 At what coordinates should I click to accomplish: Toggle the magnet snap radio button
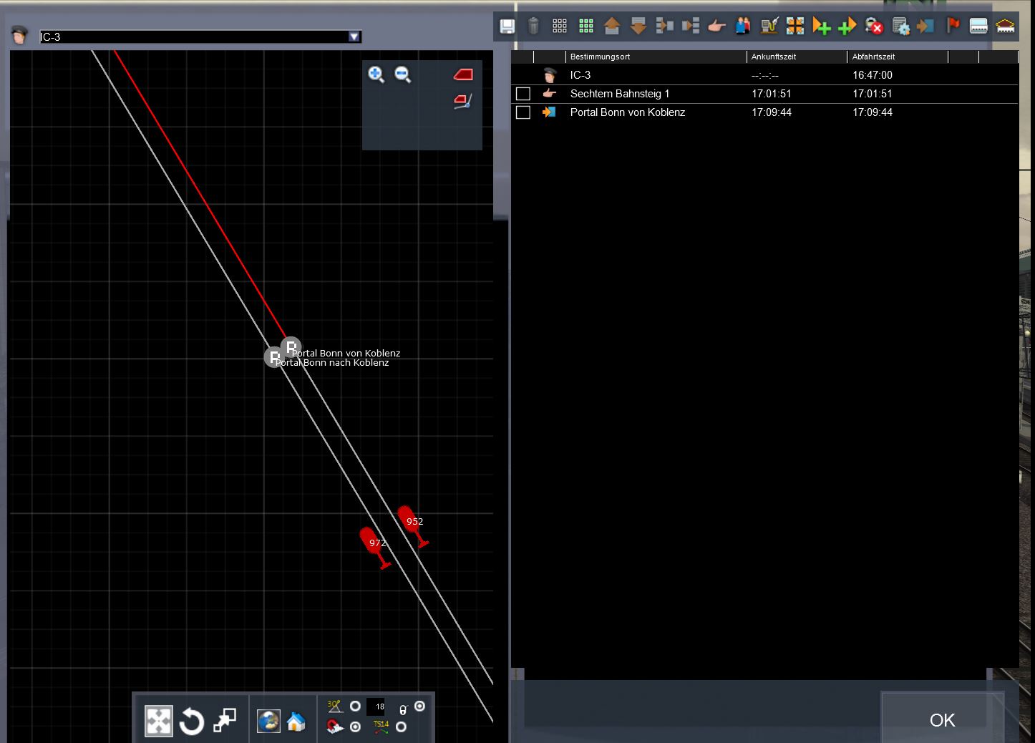click(x=355, y=727)
